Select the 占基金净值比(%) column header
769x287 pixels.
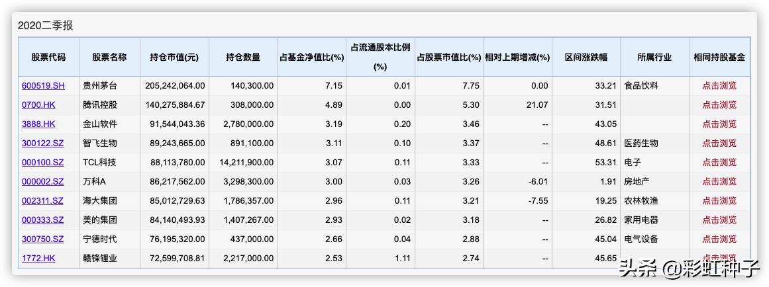(x=311, y=57)
